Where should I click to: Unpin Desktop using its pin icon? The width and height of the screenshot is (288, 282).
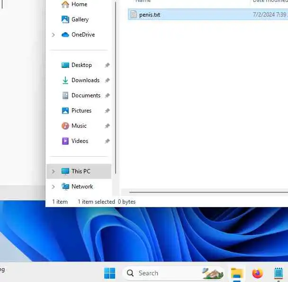(x=107, y=65)
